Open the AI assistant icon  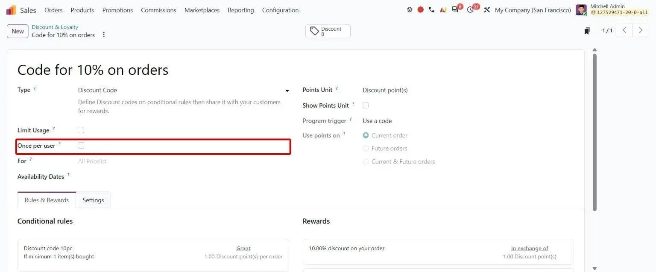pyautogui.click(x=443, y=10)
